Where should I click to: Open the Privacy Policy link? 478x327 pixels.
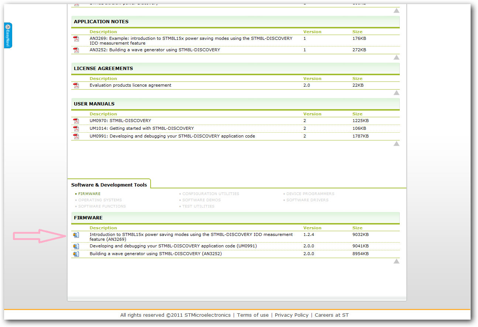coord(292,315)
